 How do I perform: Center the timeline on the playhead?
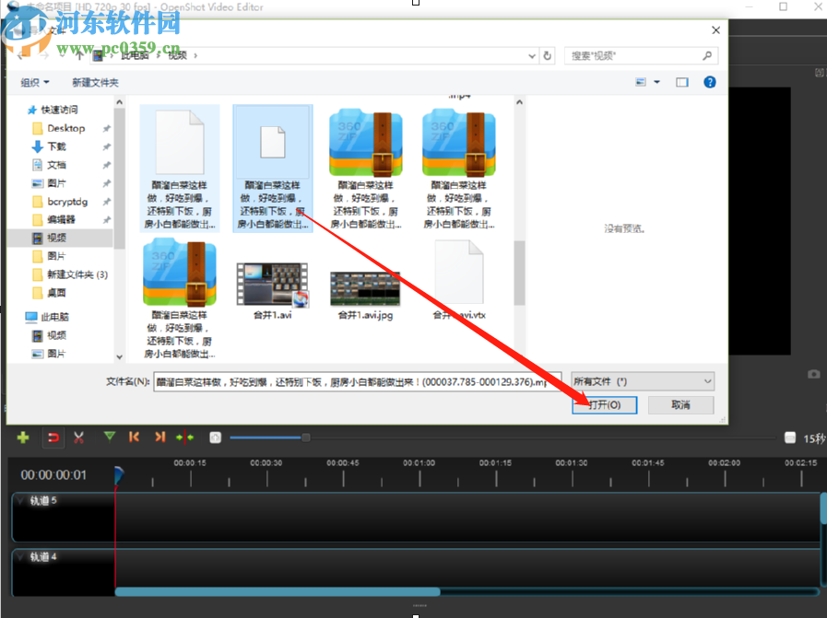pyautogui.click(x=183, y=438)
